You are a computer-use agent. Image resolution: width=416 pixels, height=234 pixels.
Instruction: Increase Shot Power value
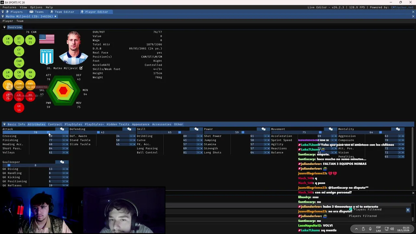(x=268, y=136)
